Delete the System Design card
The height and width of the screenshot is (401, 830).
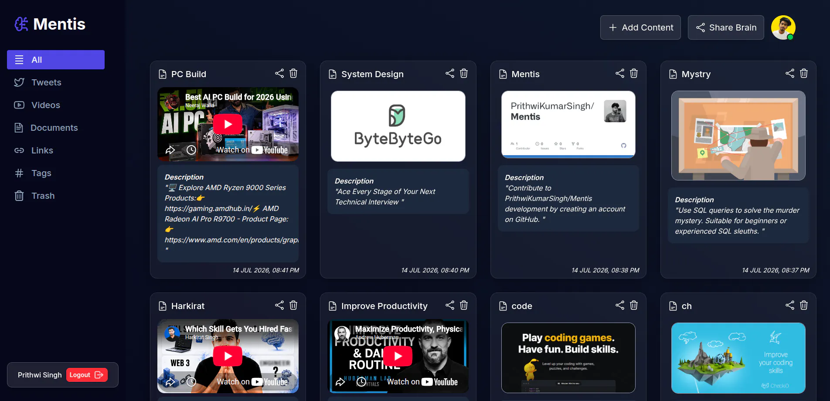(x=464, y=73)
